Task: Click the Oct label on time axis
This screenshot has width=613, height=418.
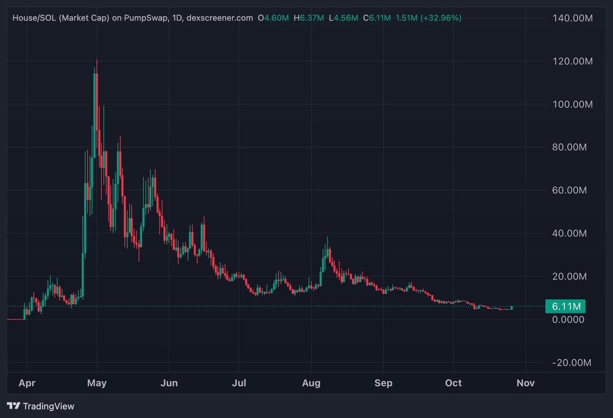Action: [454, 383]
